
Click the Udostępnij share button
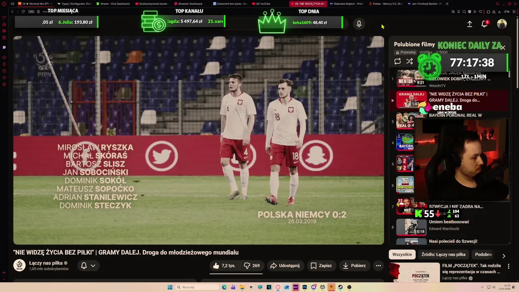(285, 266)
